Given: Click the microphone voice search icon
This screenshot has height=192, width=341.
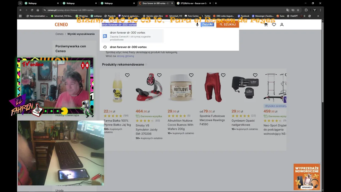Looking at the screenshot, I should (x=197, y=25).
